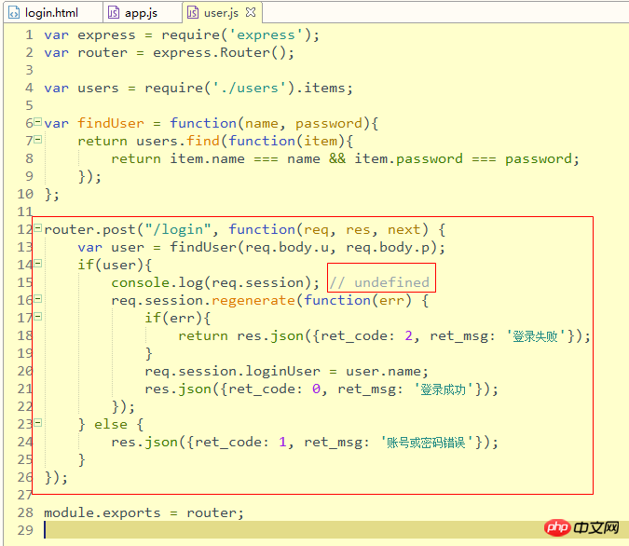Screen dimensions: 629x546
Task: Select the user.js editor tab
Action: coord(221,13)
